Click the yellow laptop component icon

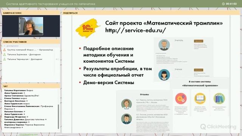[200, 99]
